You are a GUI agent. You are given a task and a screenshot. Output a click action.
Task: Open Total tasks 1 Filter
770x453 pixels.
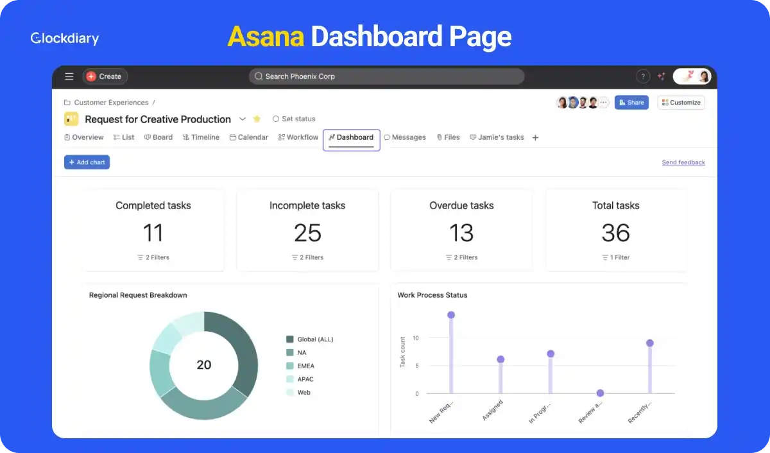tap(616, 257)
